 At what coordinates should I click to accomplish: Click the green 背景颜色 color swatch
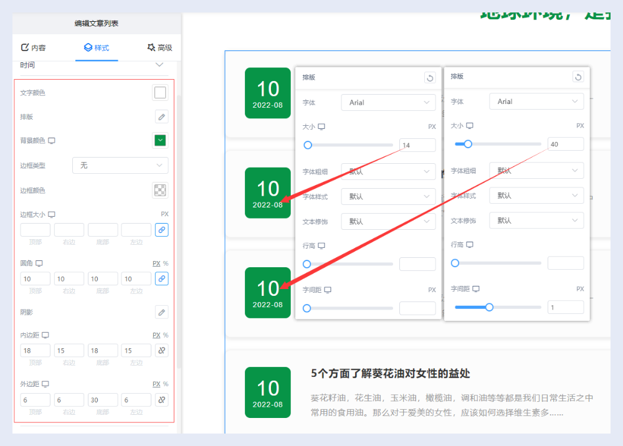pos(160,141)
